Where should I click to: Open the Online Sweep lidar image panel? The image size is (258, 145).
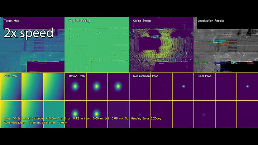click(x=161, y=45)
